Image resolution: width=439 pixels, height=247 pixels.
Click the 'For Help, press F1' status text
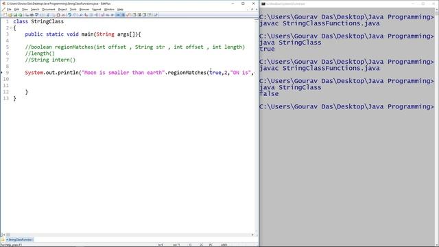(x=12, y=245)
